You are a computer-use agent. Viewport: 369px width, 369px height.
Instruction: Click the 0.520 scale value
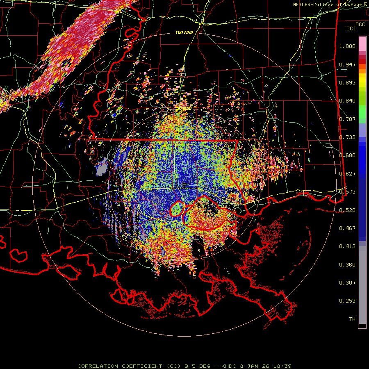[347, 210]
